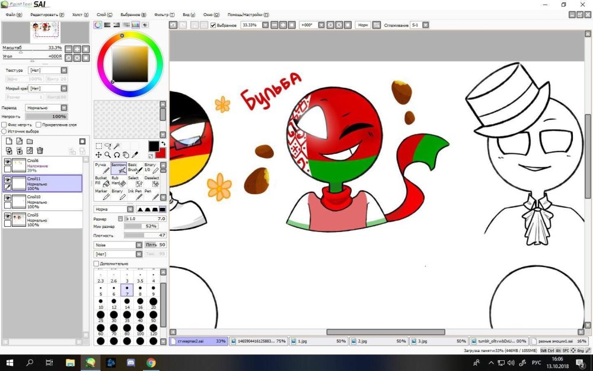Image resolution: width=593 pixels, height=371 pixels.
Task: Select the Lasso tool
Action: pyautogui.click(x=108, y=146)
